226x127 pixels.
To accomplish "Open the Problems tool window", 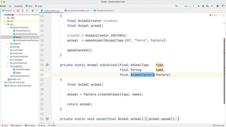I will click(x=16, y=126).
